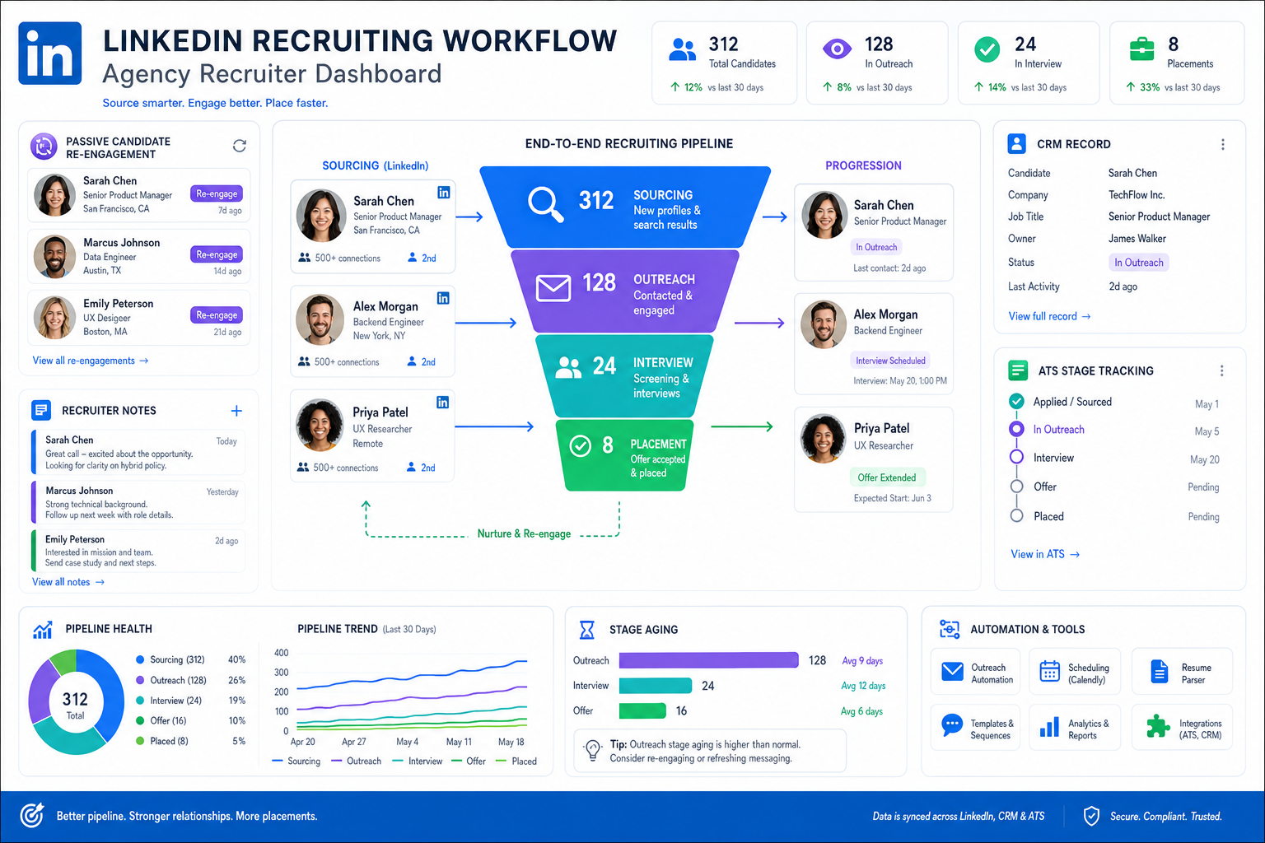Open Analytics & Reports tool

point(1076,728)
